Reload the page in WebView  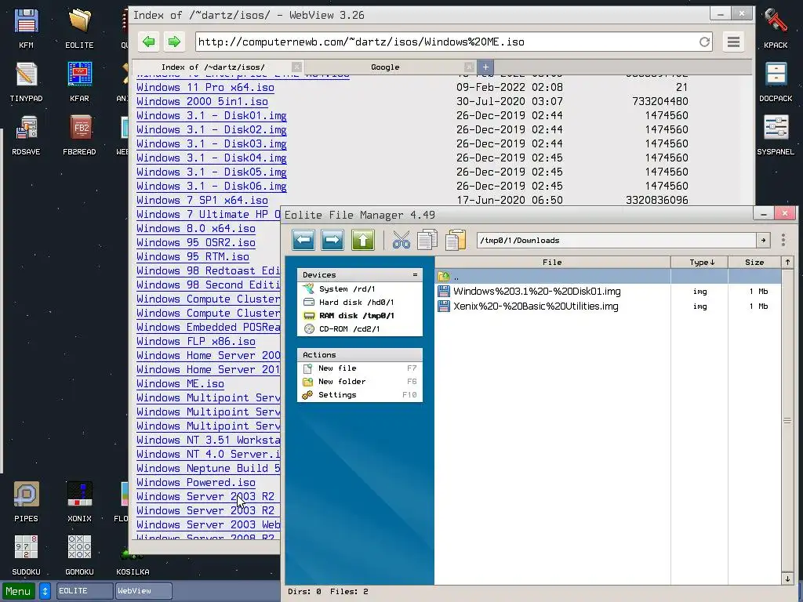(x=705, y=42)
